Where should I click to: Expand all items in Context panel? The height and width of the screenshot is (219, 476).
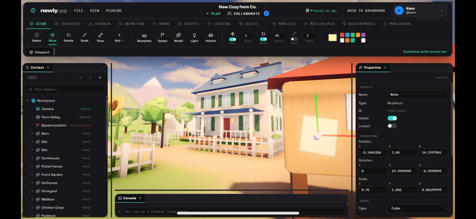(81, 78)
